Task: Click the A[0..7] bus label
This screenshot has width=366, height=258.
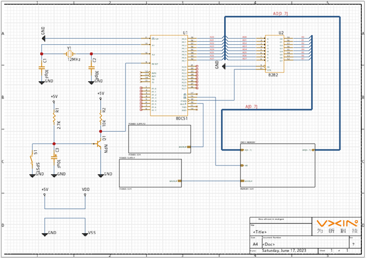Action: [x=251, y=106]
